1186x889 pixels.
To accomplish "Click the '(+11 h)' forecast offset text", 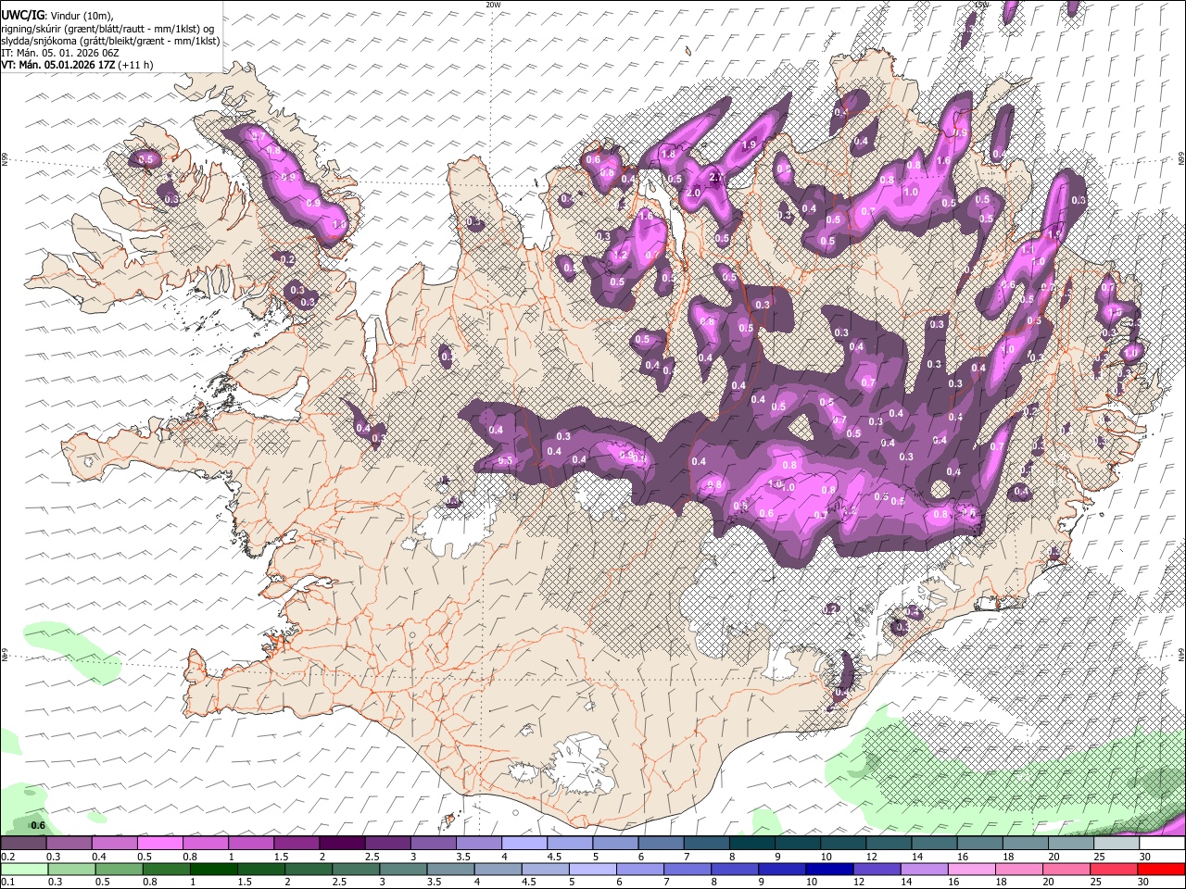I will click(x=136, y=65).
